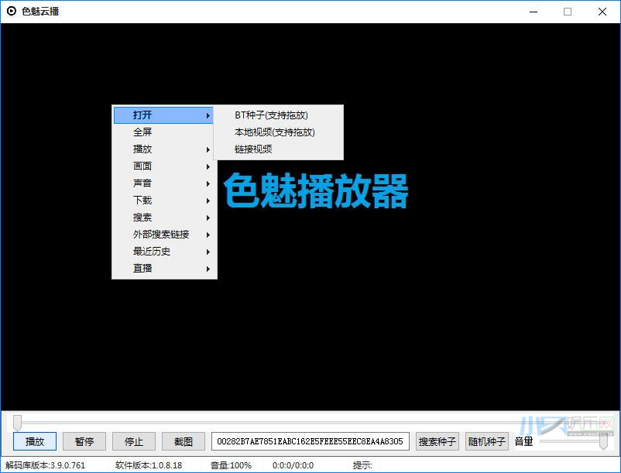Click the 0:0:0/0:0:0 time display
621x473 pixels.
tap(293, 465)
